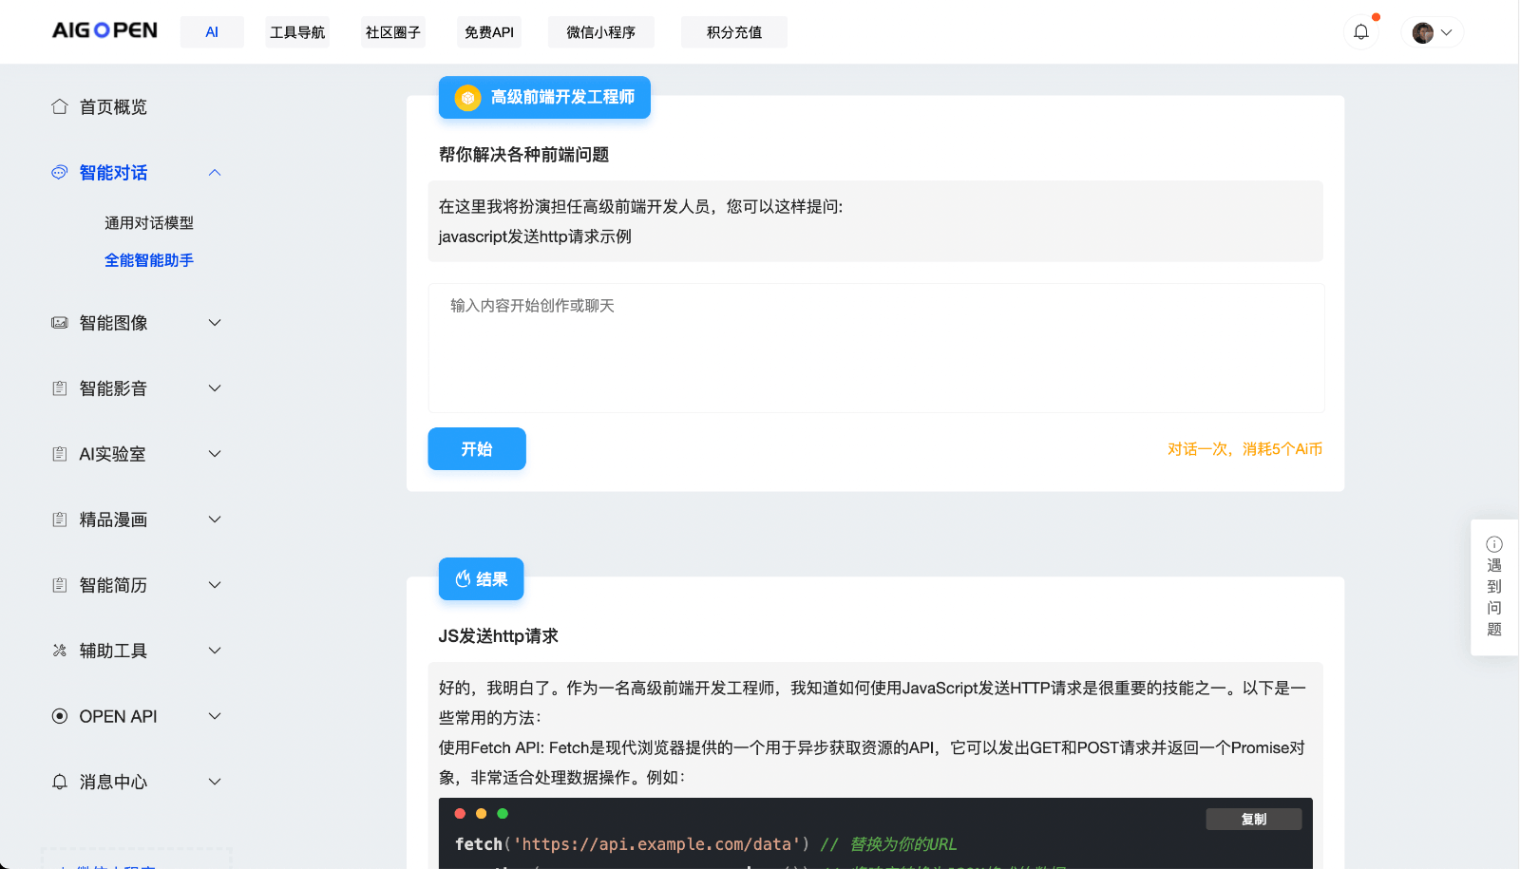Click the 积分充值 recharge option
Image resolution: width=1520 pixels, height=869 pixels.
pyautogui.click(x=733, y=31)
